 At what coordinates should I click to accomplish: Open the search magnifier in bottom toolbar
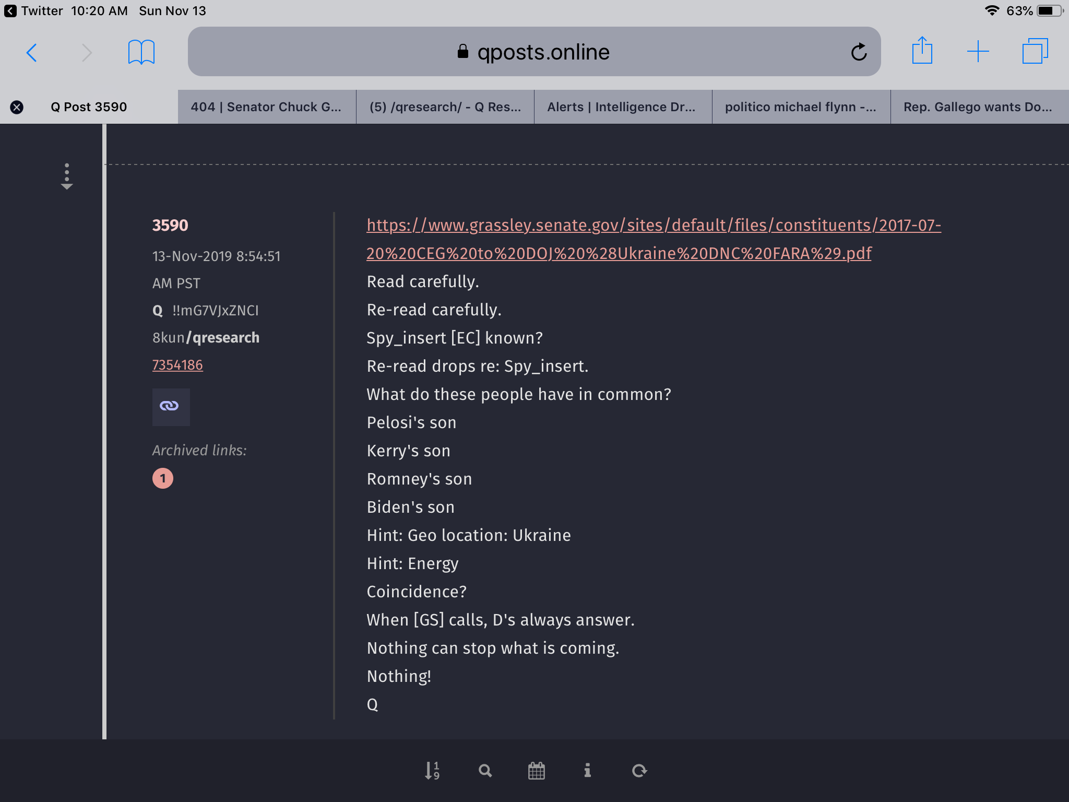pyautogui.click(x=485, y=771)
